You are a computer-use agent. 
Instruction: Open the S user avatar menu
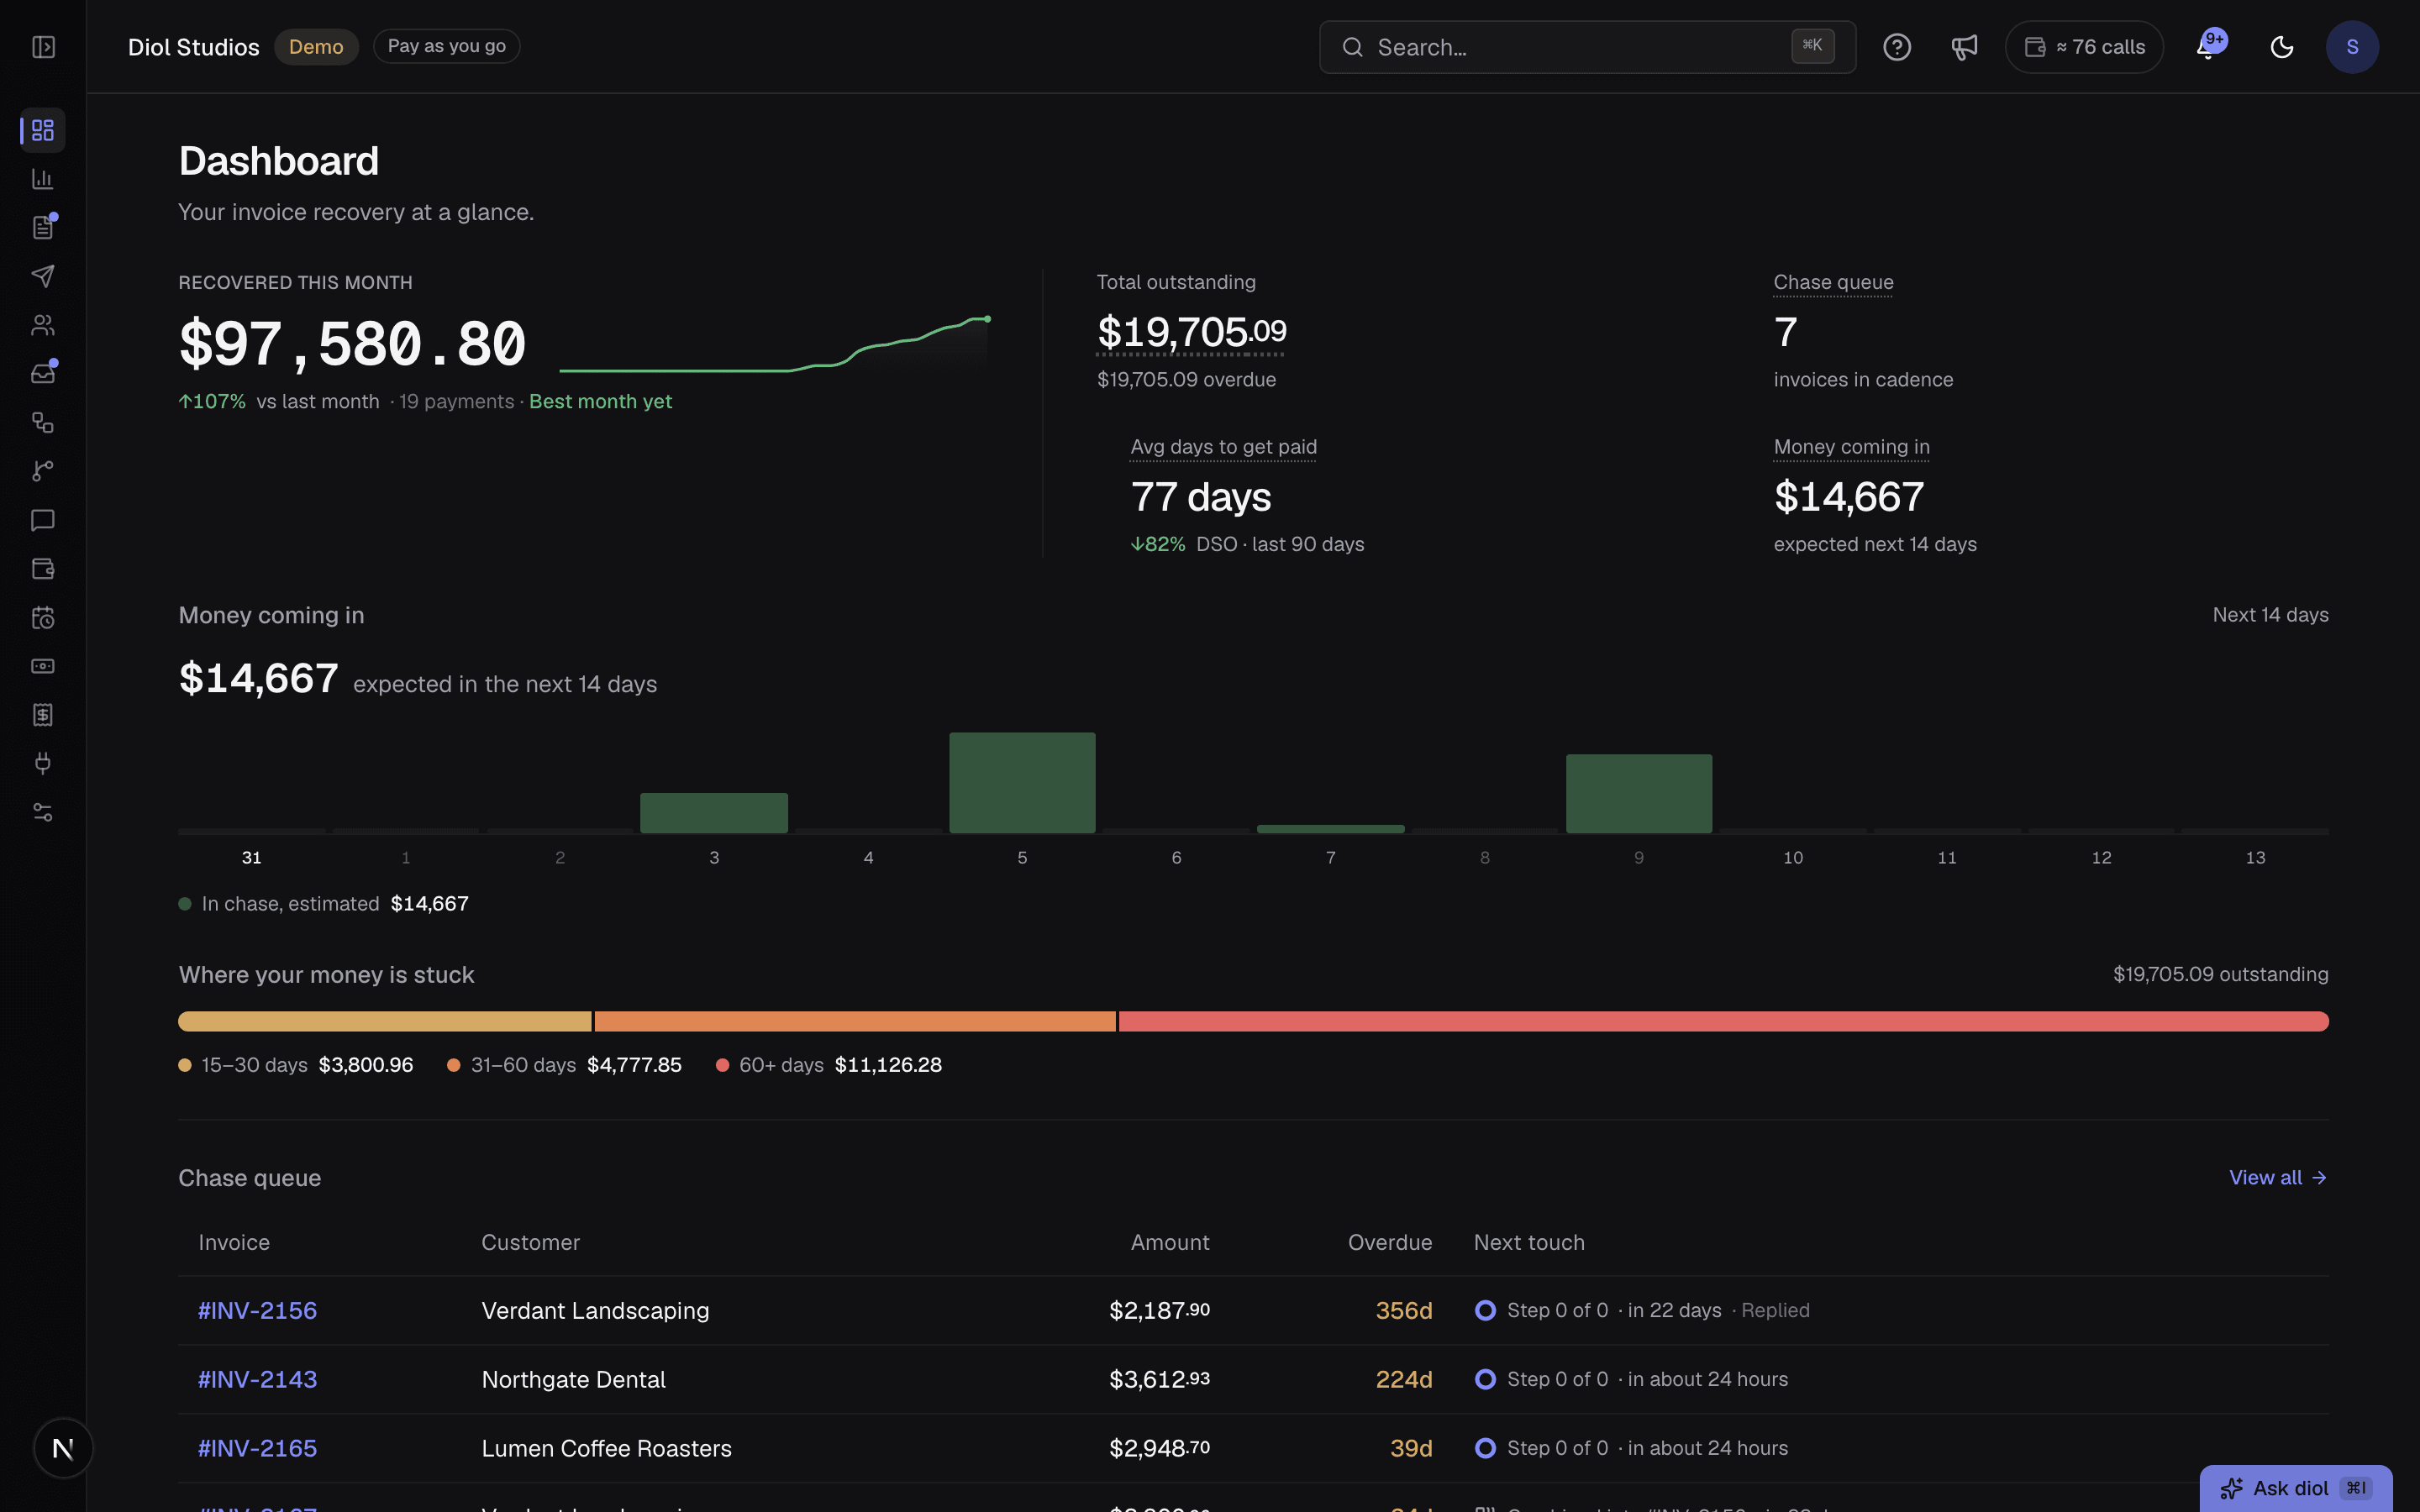click(x=2352, y=47)
